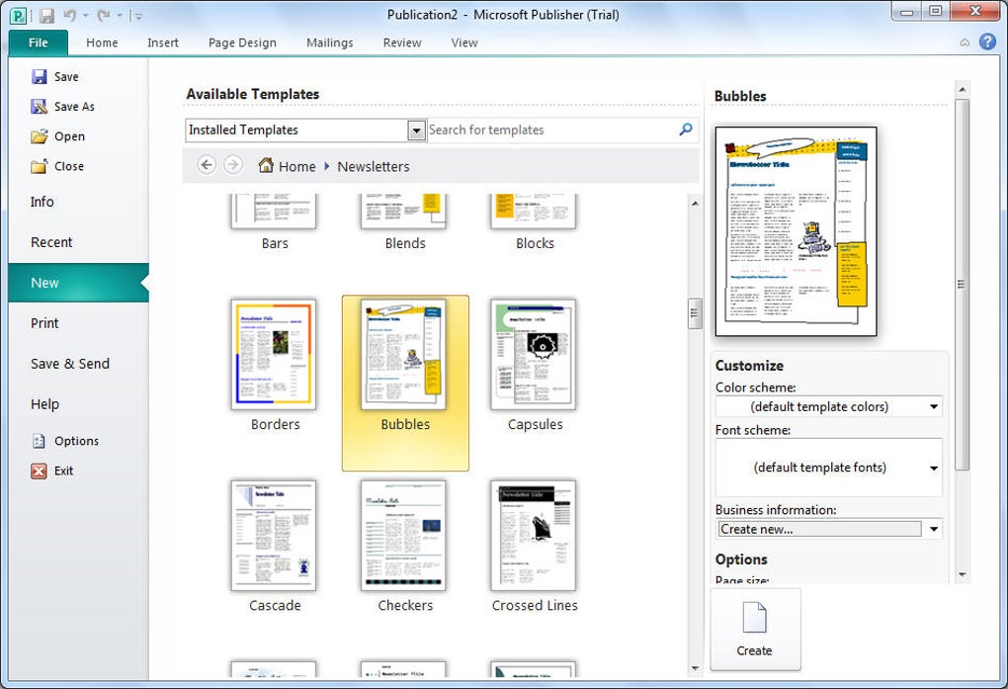Click the Save As icon in sidebar
The image size is (1008, 689).
click(40, 107)
